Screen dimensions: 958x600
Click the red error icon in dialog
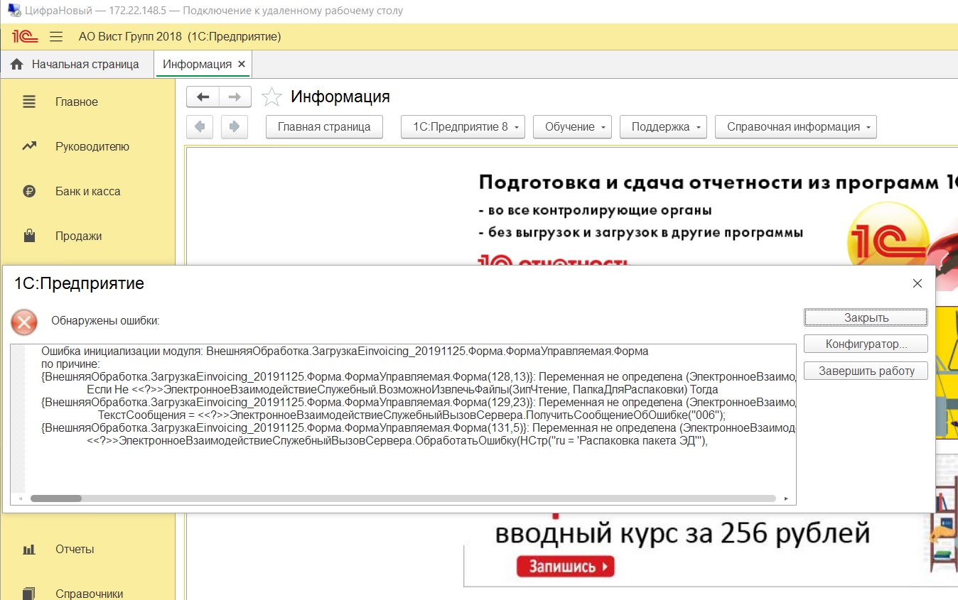[24, 322]
